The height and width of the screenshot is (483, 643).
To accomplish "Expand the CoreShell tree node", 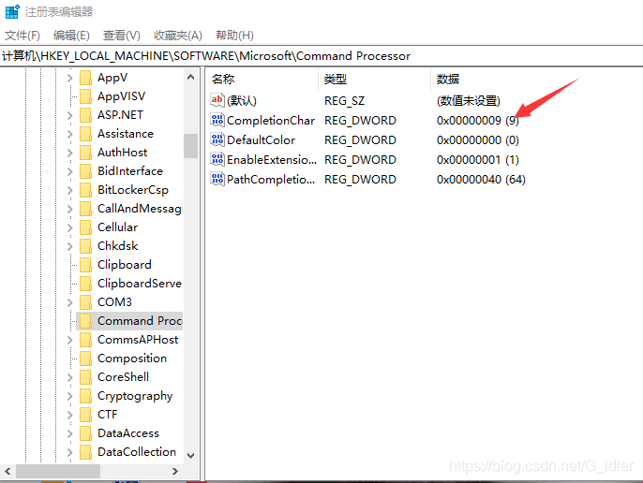I will click(69, 377).
